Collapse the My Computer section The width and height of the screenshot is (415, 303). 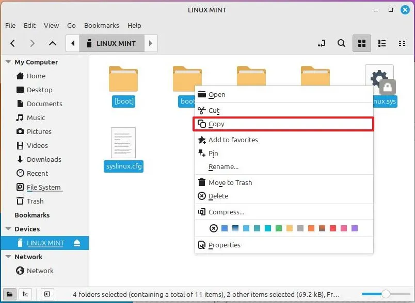tap(7, 62)
